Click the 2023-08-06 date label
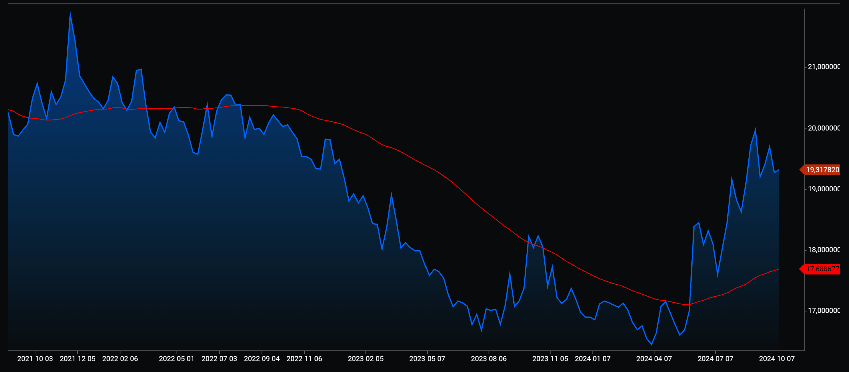Viewport: 849px width, 372px height. (x=489, y=358)
